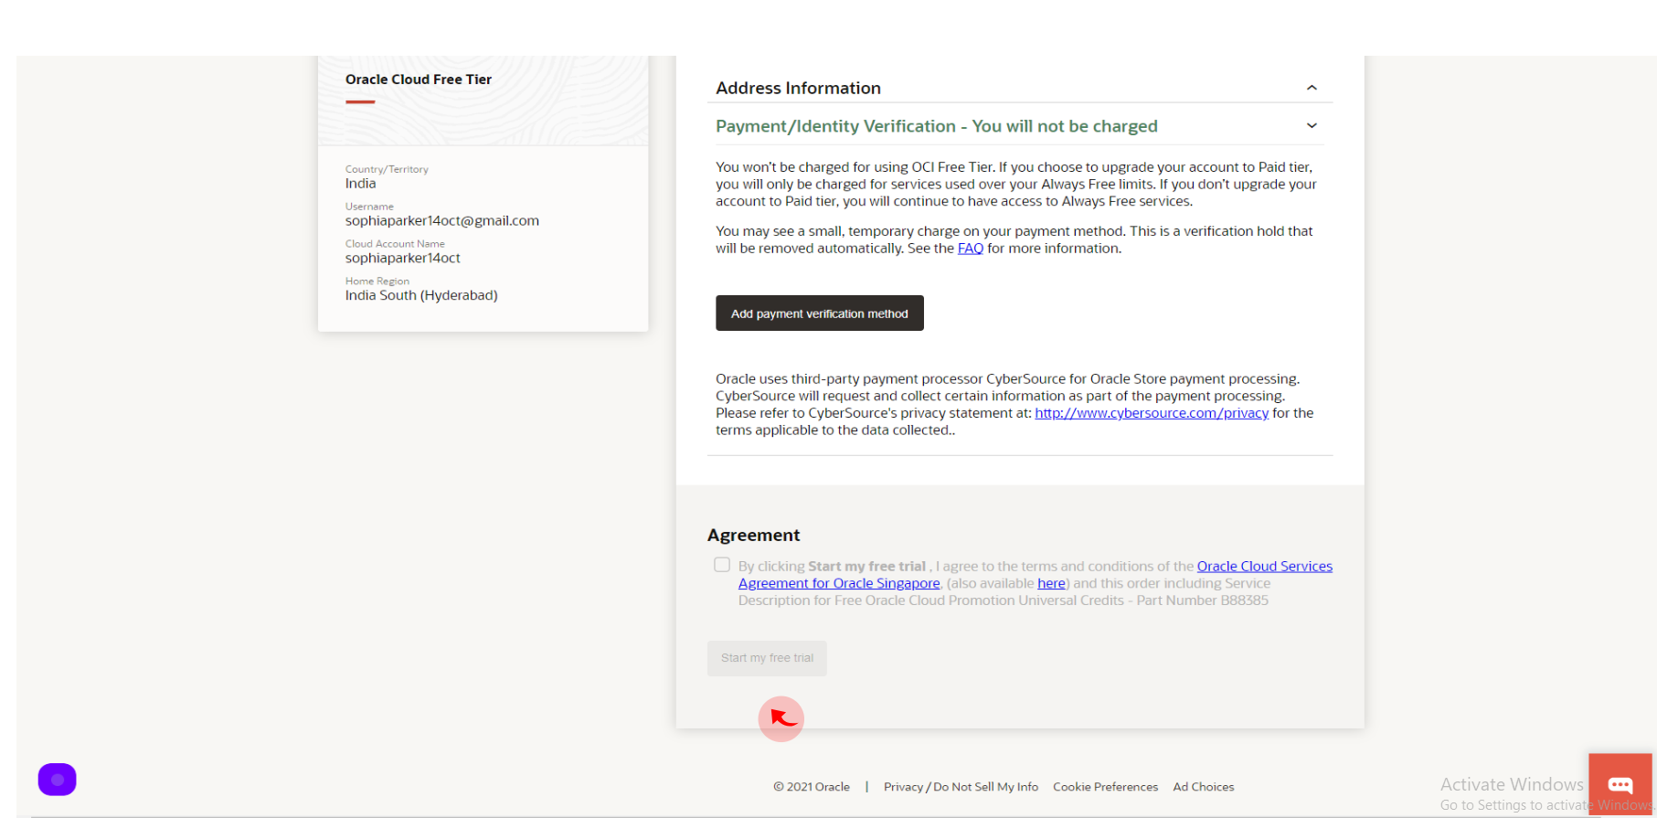Image resolution: width=1657 pixels, height=818 pixels.
Task: Expand the Payment/Identity Verification chevron
Action: 1312,126
